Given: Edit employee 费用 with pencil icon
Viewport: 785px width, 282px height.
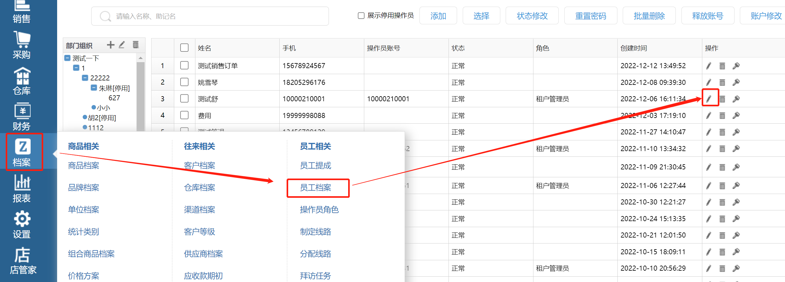Looking at the screenshot, I should tap(709, 115).
